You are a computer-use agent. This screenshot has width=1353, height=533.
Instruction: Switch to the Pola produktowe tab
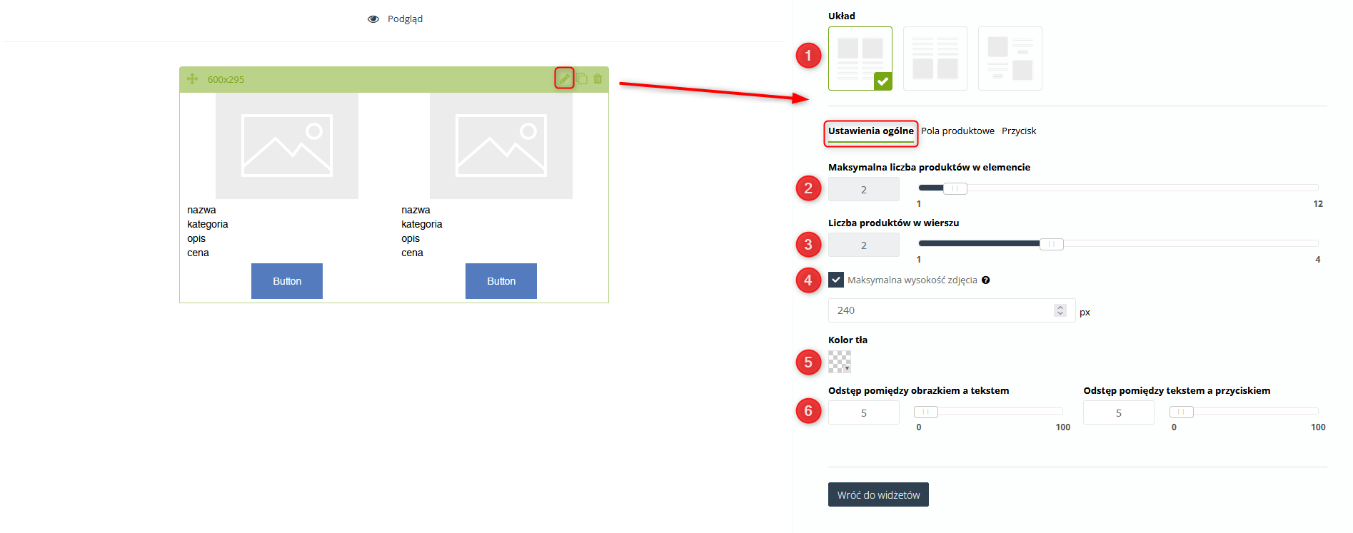pyautogui.click(x=957, y=131)
